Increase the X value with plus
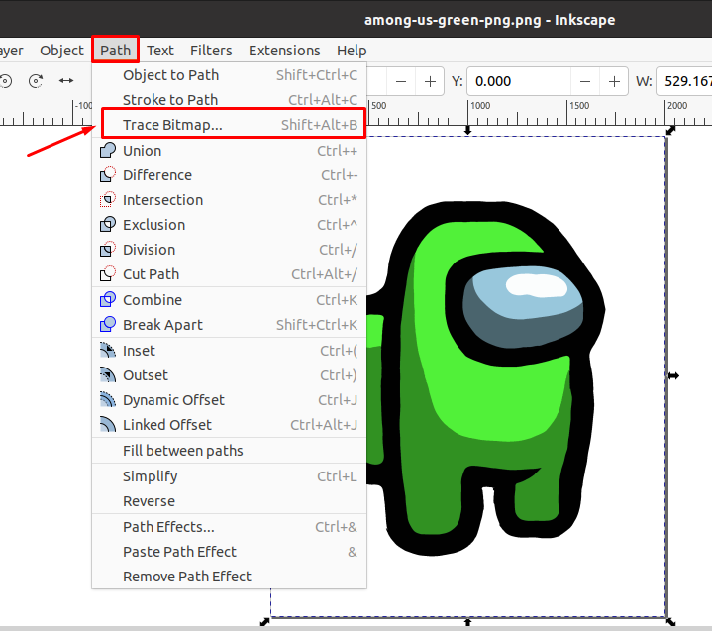This screenshot has height=631, width=712. pos(430,81)
